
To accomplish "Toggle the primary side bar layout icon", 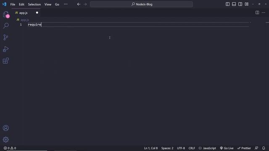I will point(227,4).
